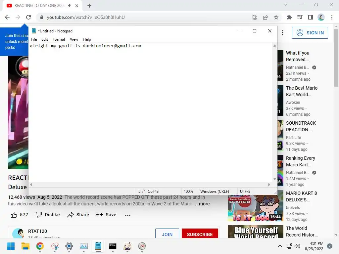The height and width of the screenshot is (254, 339).
Task: Open "MARIO KART 8 DELUXE'S..." video title
Action: pos(301,196)
